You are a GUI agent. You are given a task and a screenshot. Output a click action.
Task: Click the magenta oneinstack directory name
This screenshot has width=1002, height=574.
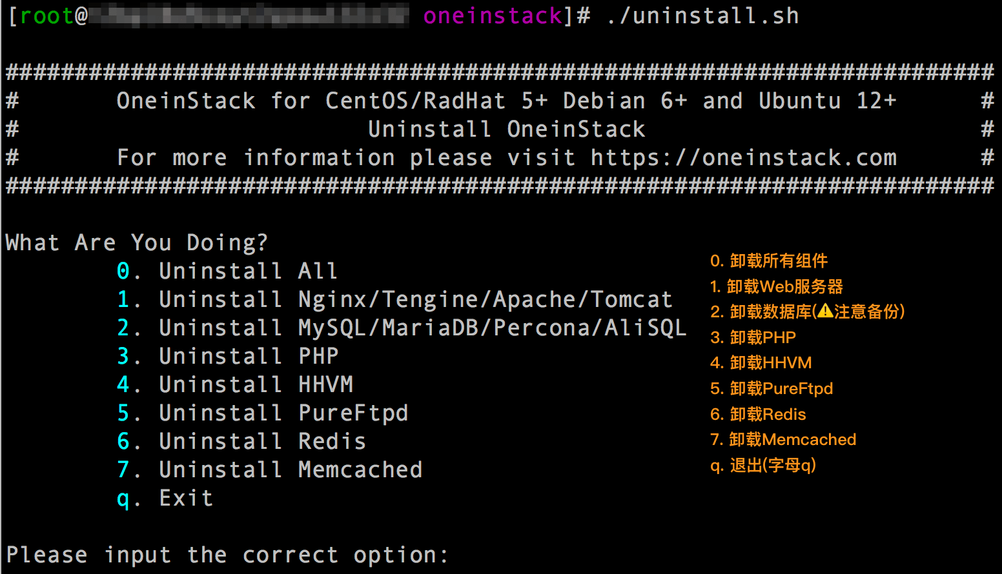pyautogui.click(x=493, y=15)
